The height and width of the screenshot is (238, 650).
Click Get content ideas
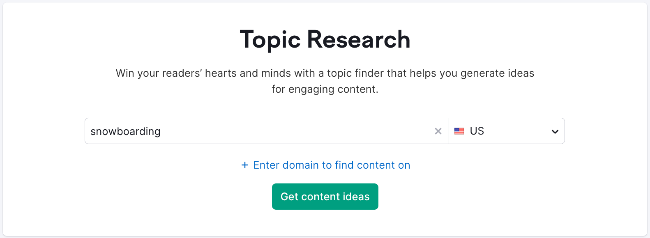click(x=325, y=197)
